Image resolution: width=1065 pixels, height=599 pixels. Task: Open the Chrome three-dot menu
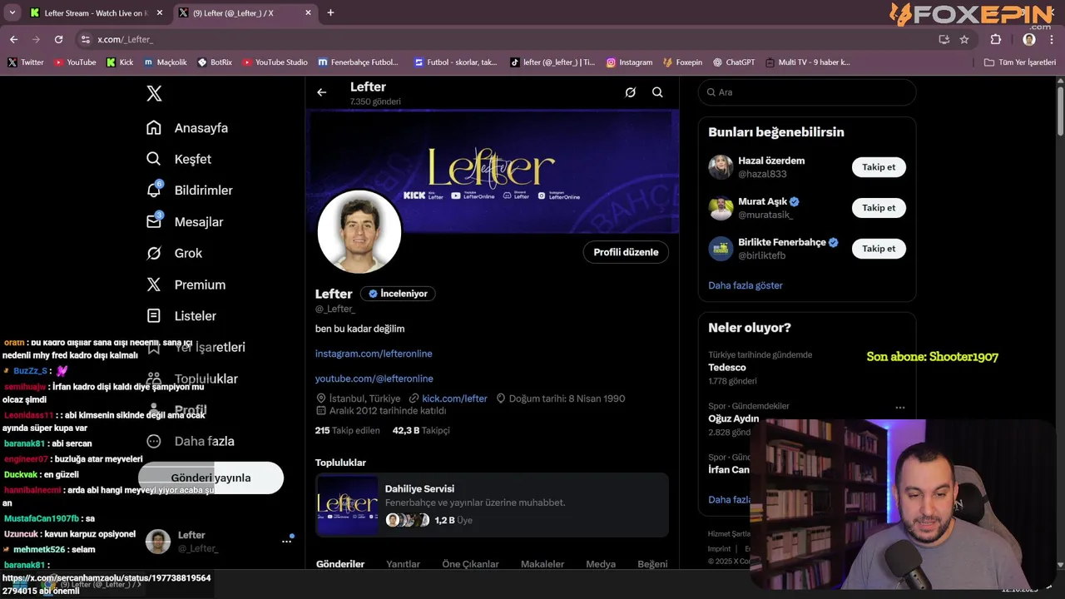pyautogui.click(x=1052, y=39)
